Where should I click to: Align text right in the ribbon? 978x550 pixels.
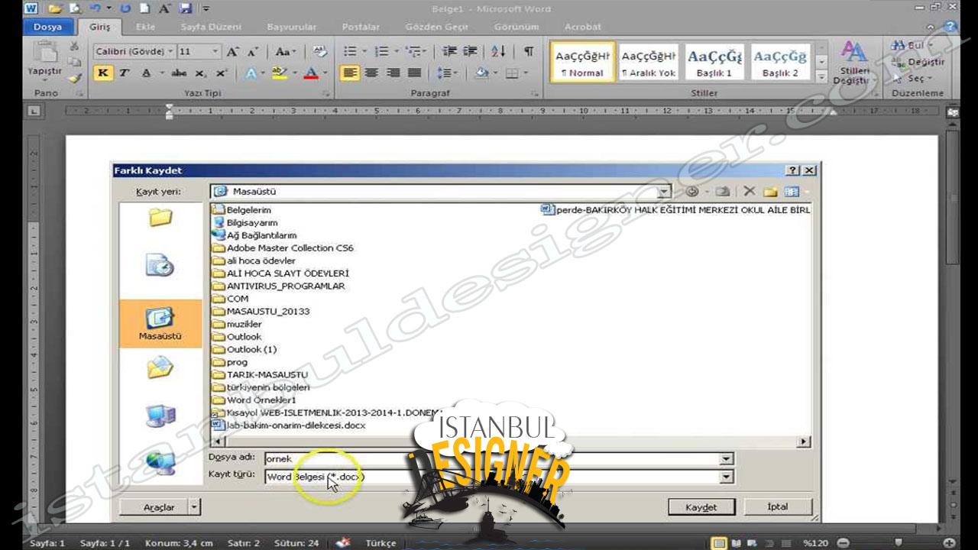pos(393,73)
